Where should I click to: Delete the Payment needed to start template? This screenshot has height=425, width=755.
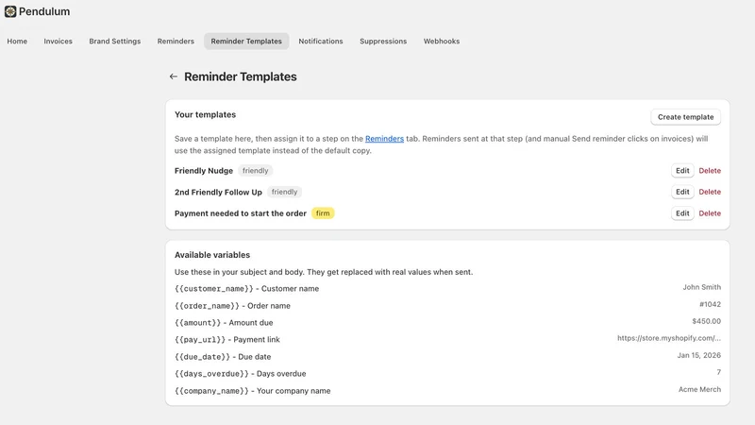[710, 213]
